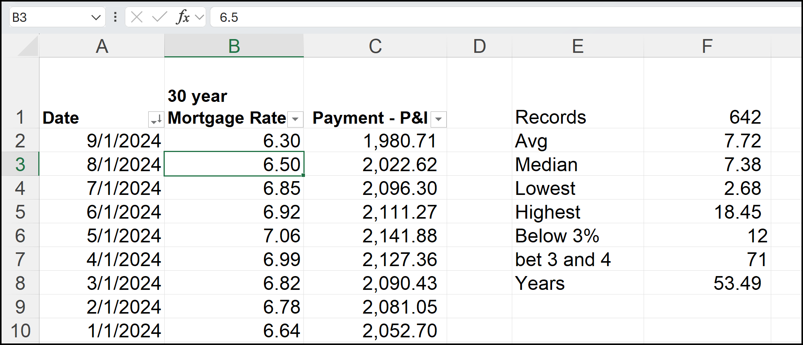
Task: Open the Name Box dropdown arrow
Action: click(x=96, y=16)
